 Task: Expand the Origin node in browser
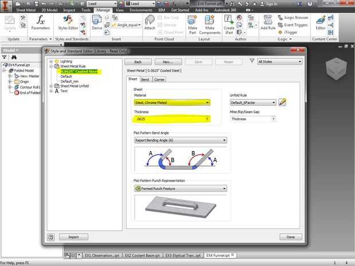[10, 81]
